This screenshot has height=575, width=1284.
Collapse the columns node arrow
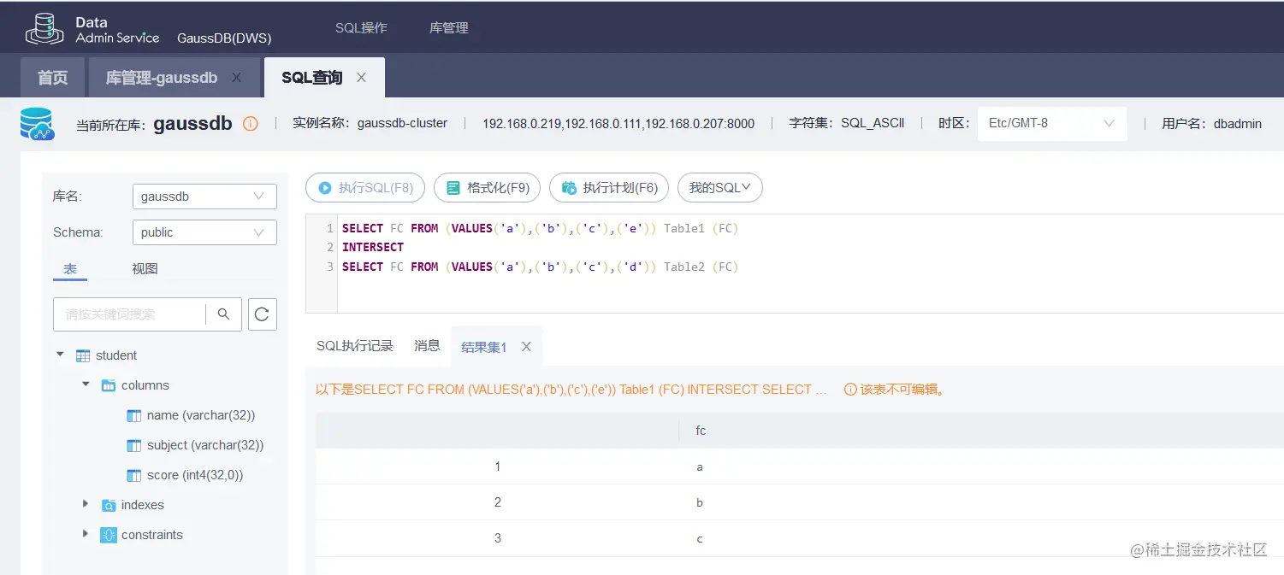86,384
